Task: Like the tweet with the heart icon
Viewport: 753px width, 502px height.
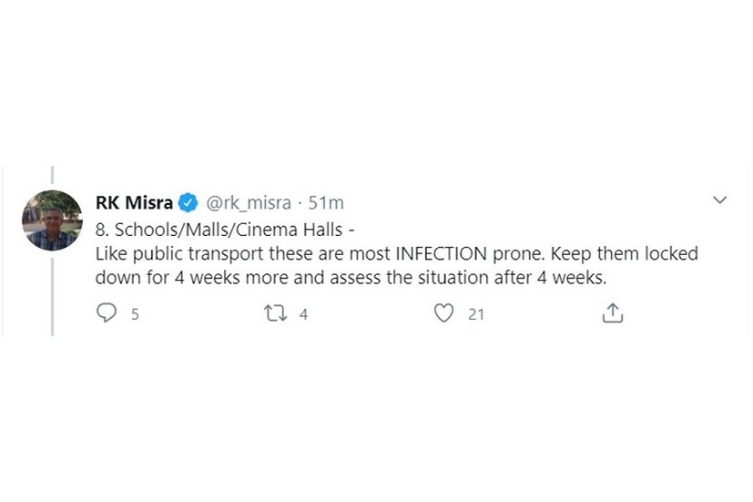Action: pyautogui.click(x=443, y=313)
